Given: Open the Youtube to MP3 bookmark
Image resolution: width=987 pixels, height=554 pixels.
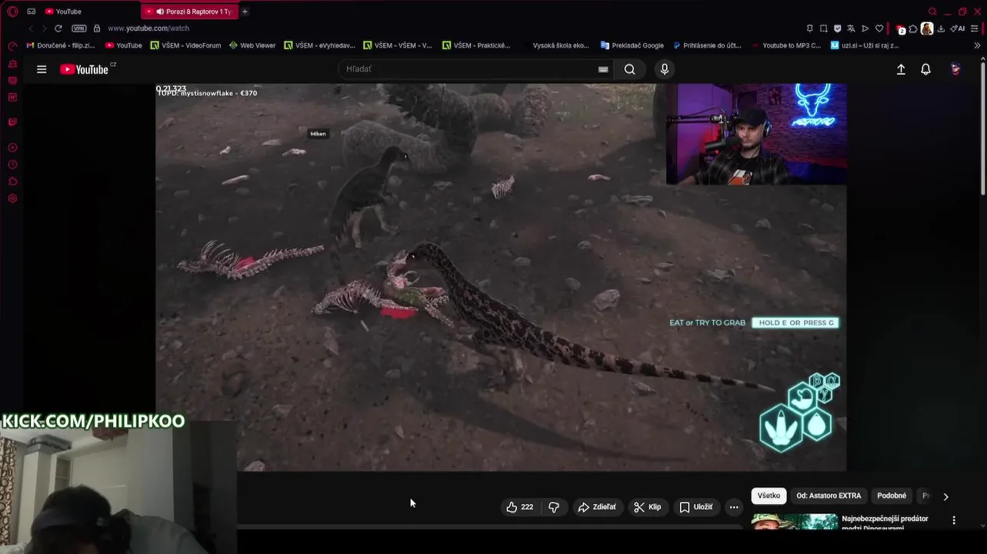Looking at the screenshot, I should [786, 45].
